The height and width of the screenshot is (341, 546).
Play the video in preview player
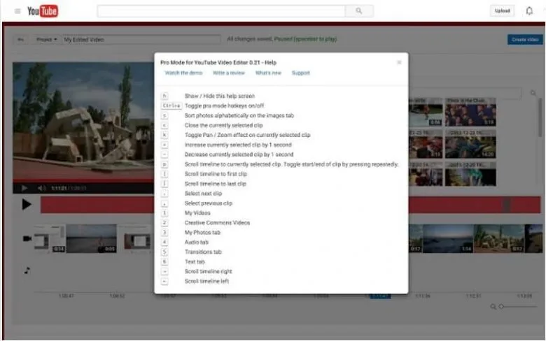24,188
